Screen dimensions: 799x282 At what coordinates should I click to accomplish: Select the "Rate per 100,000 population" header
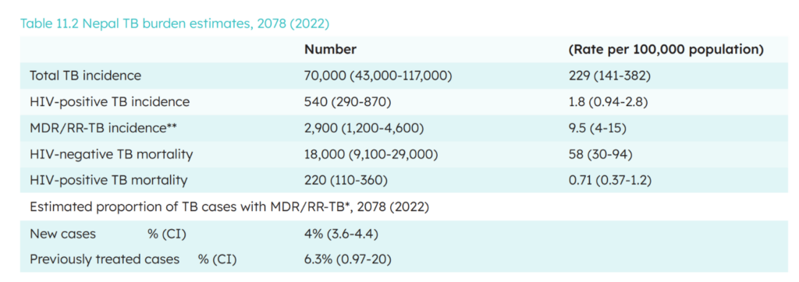pyautogui.click(x=666, y=49)
